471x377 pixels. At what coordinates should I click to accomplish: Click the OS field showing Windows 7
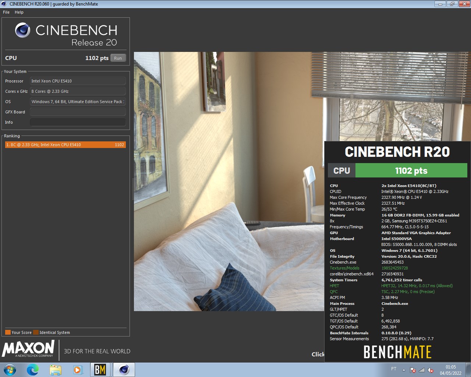(78, 102)
